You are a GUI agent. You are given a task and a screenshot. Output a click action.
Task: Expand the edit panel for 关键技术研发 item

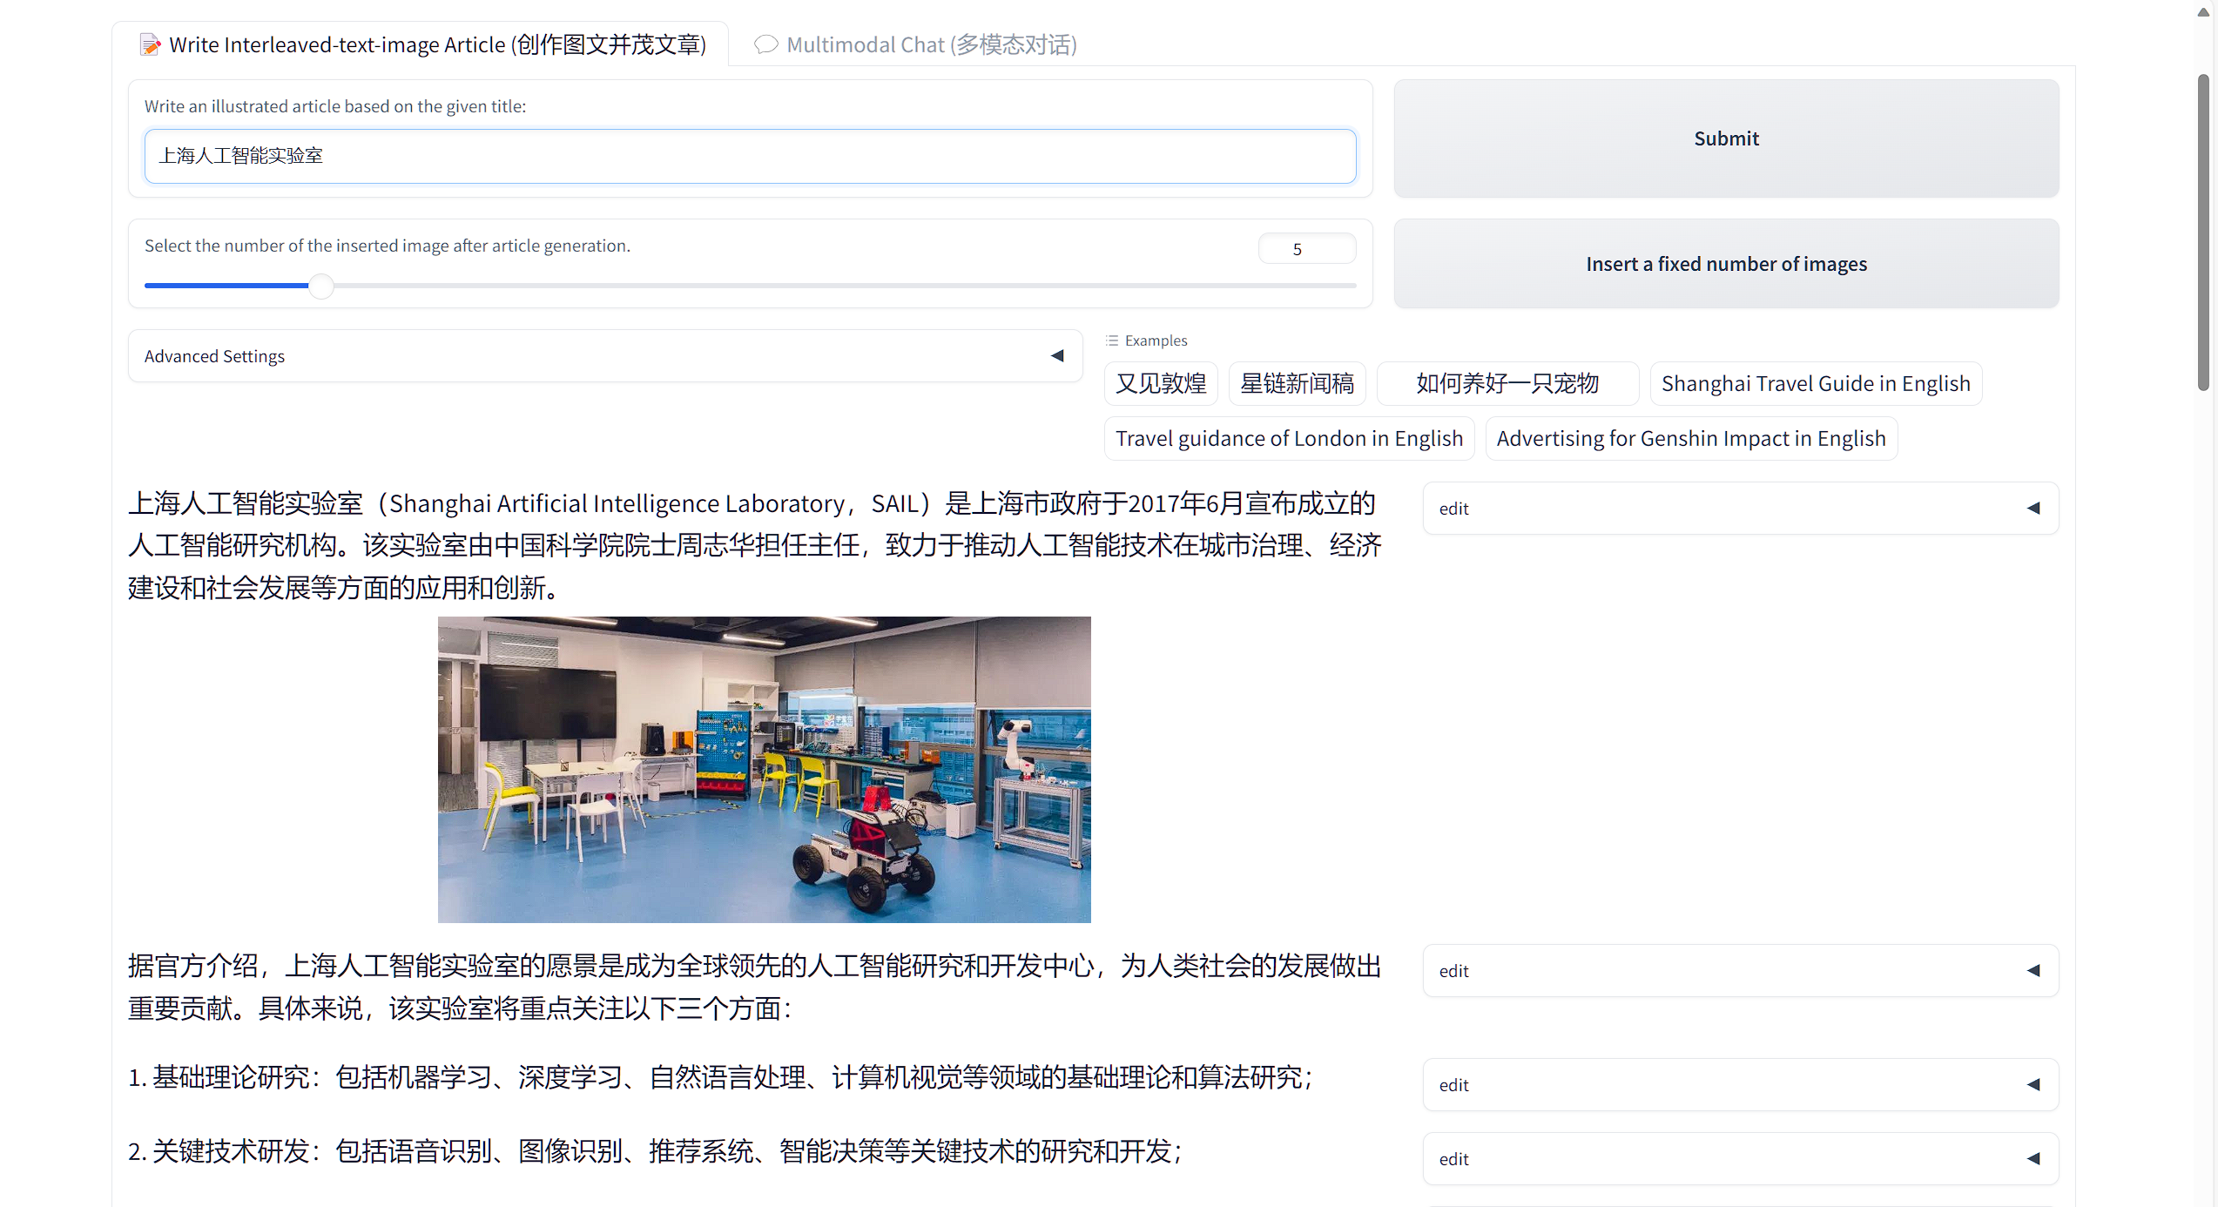(2033, 1159)
